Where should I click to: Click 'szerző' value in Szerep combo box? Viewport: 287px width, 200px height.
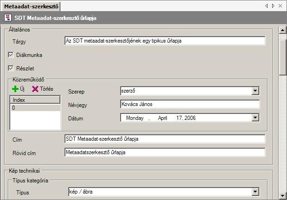[128, 91]
